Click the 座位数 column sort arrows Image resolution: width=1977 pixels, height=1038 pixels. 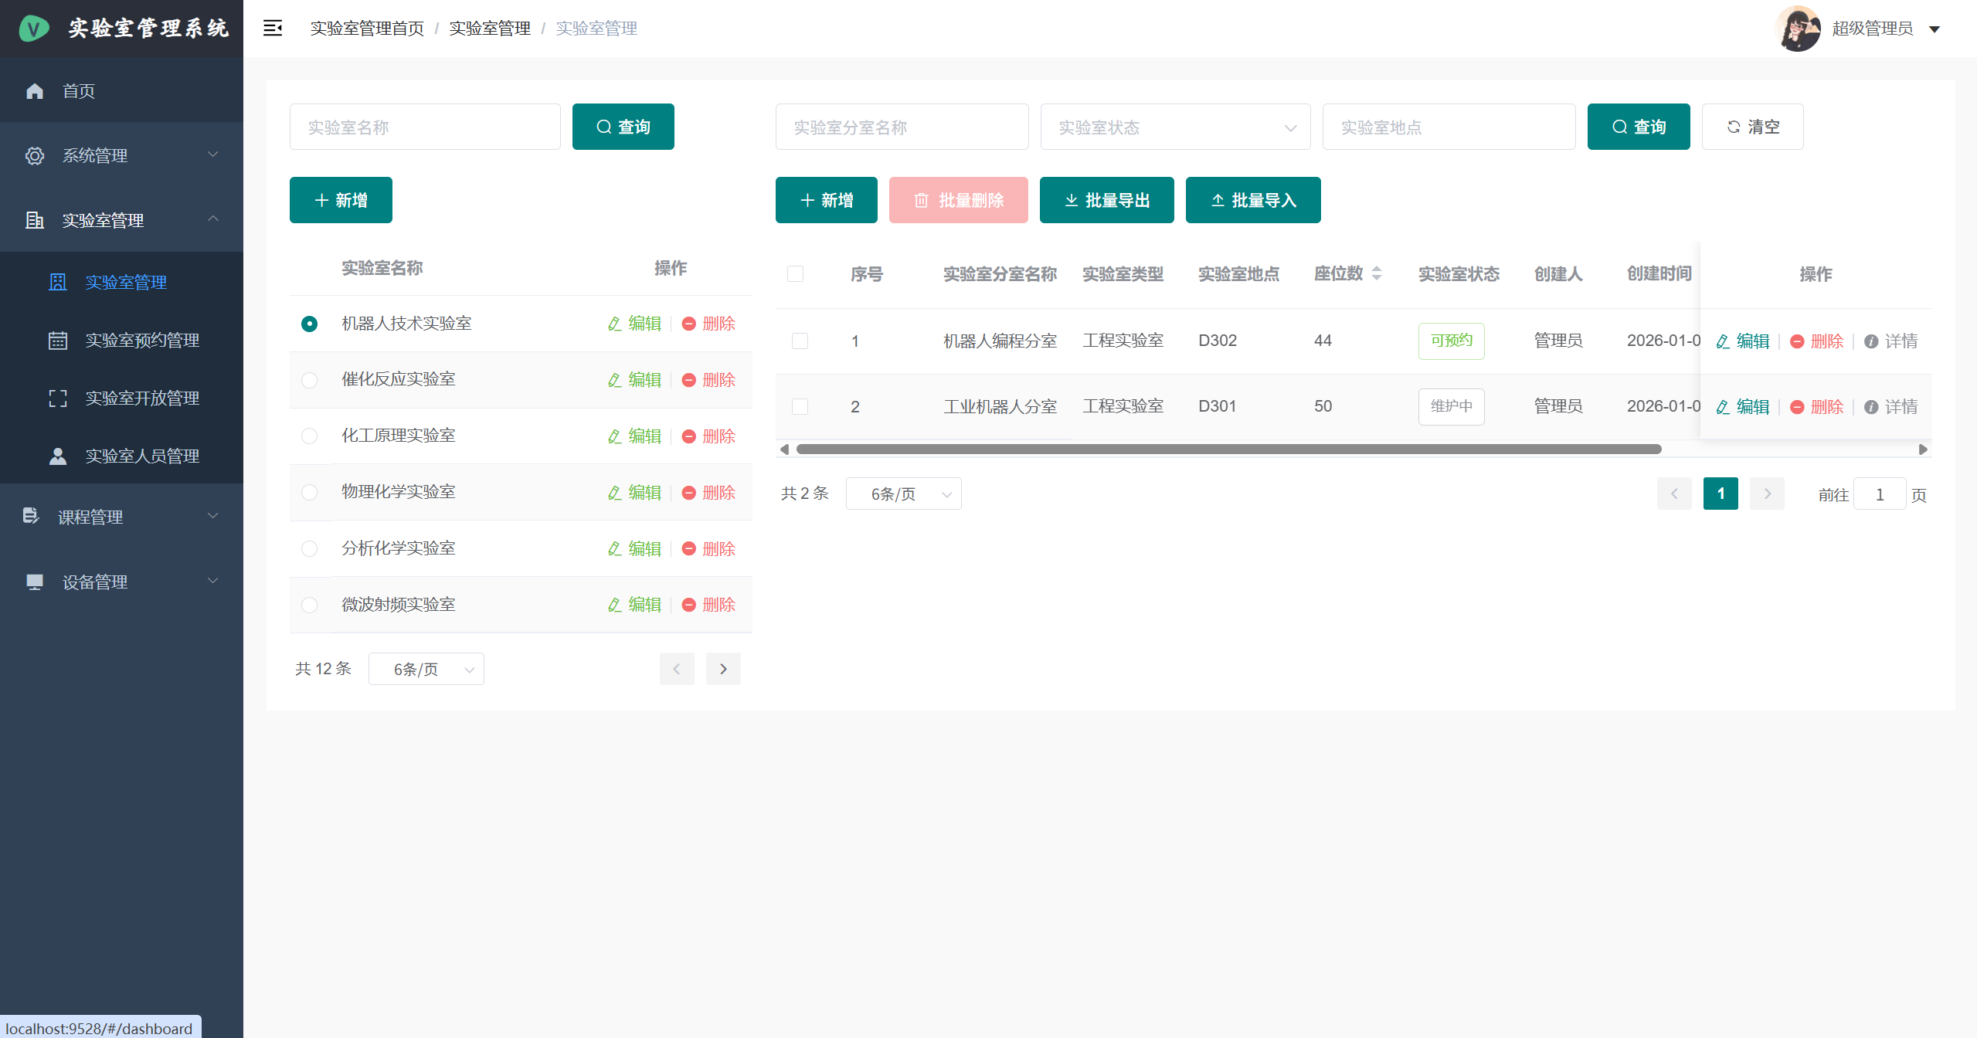pos(1377,273)
